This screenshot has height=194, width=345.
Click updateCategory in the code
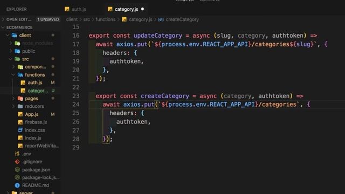(x=158, y=36)
